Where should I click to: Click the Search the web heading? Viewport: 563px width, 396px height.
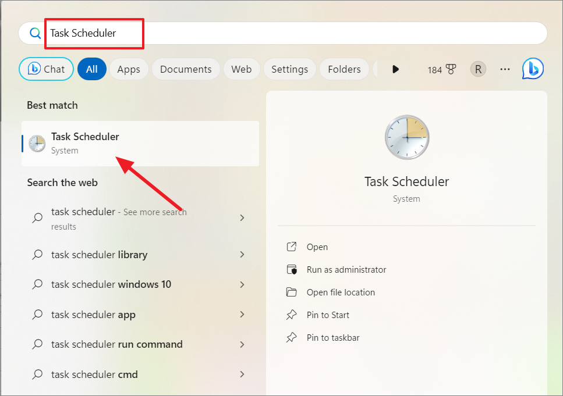pyautogui.click(x=62, y=183)
